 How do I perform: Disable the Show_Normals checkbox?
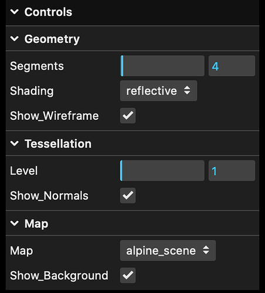click(128, 196)
